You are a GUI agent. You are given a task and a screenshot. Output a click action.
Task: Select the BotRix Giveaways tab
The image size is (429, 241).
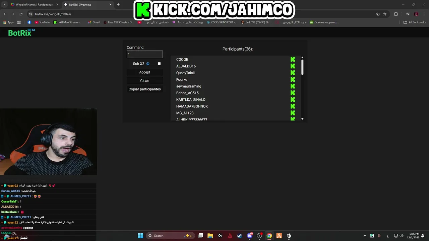coord(87,5)
